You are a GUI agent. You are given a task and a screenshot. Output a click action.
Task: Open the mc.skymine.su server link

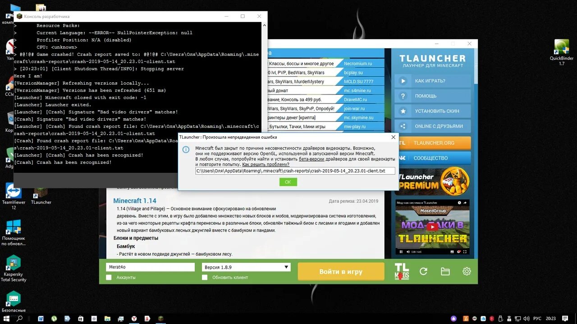tap(359, 118)
